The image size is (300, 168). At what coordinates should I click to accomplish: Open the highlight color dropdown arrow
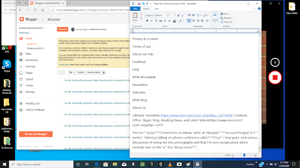(x=183, y=21)
